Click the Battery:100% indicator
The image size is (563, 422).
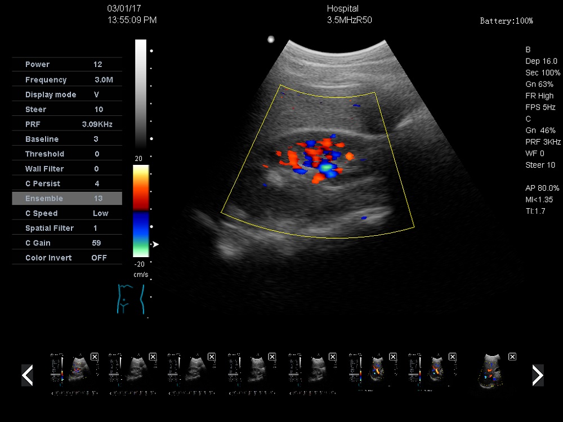[506, 21]
